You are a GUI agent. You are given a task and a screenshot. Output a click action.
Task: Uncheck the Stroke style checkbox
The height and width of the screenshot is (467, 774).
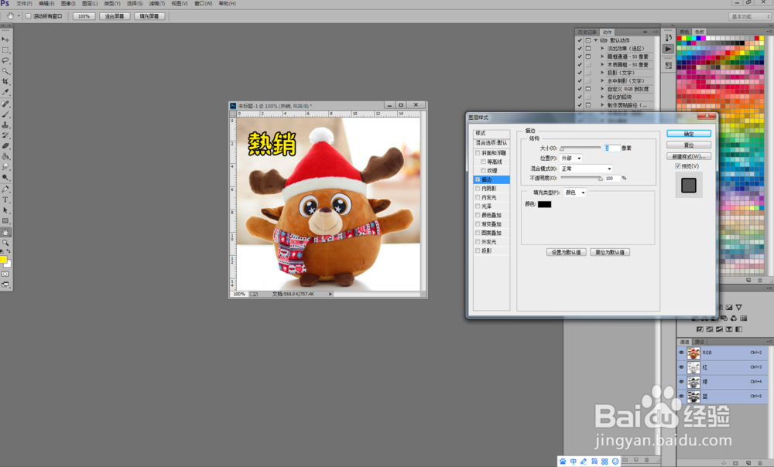tap(478, 179)
